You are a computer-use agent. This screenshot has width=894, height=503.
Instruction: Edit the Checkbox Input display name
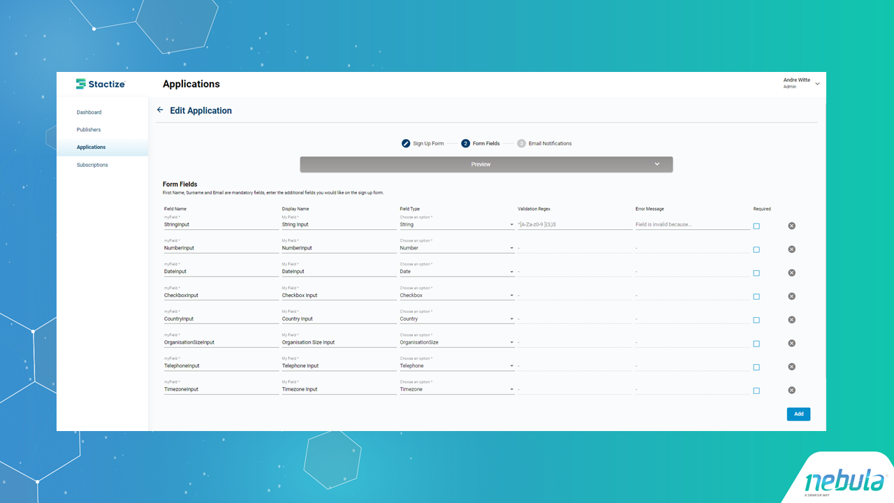339,295
